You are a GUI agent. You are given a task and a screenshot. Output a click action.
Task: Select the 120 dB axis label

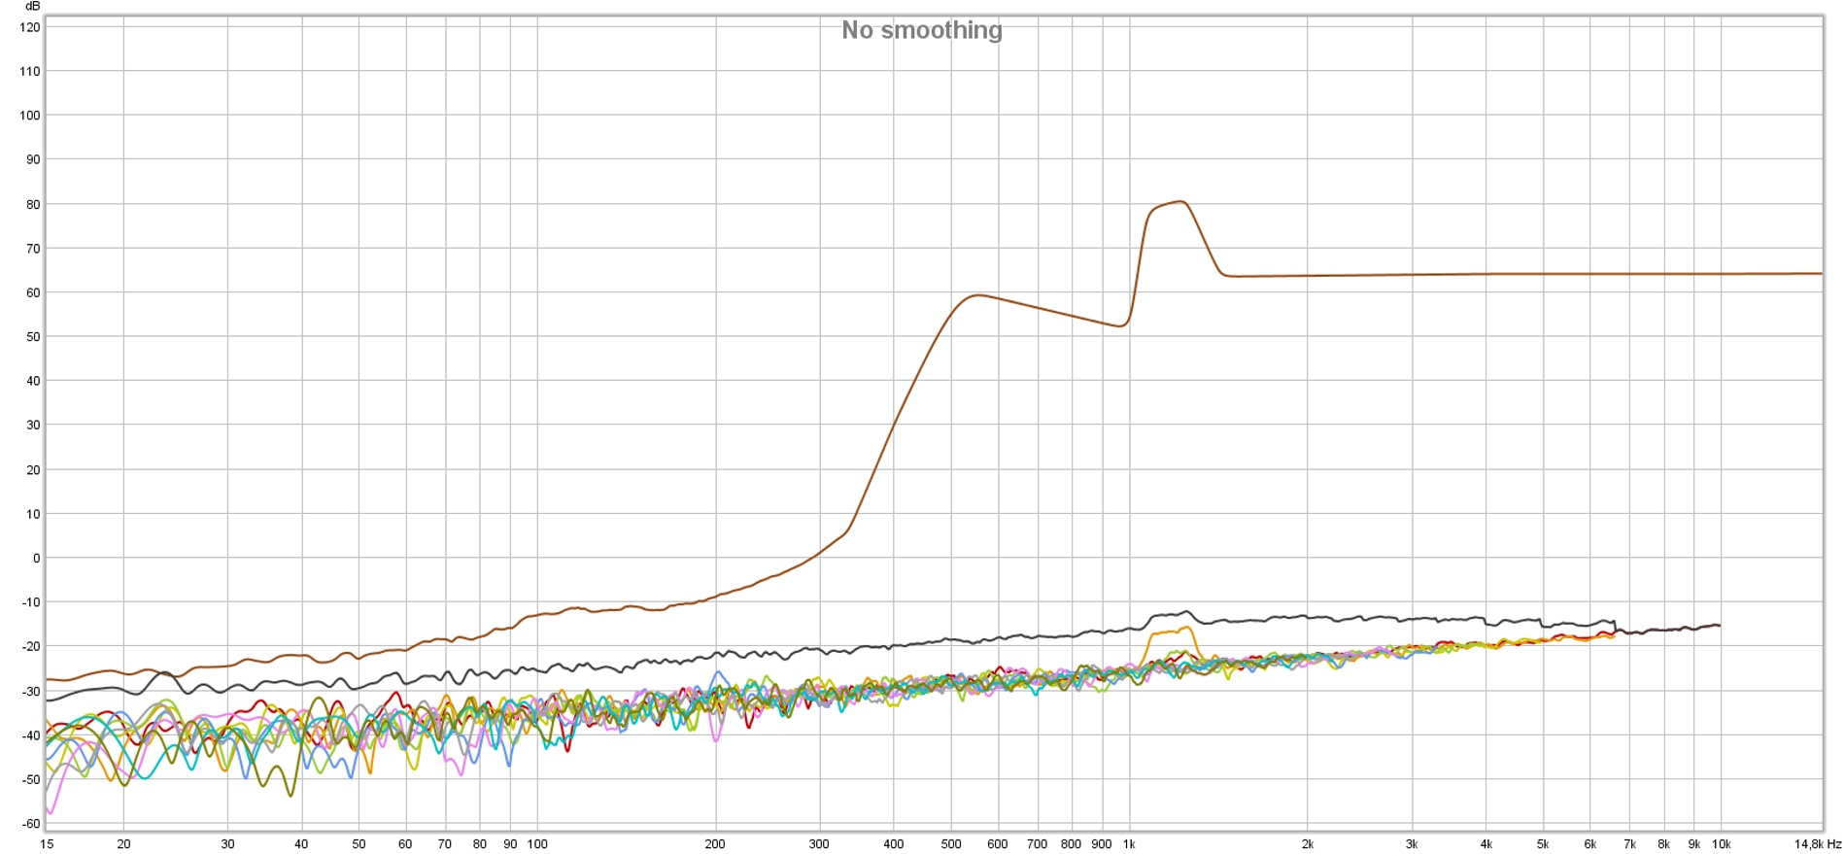[30, 27]
